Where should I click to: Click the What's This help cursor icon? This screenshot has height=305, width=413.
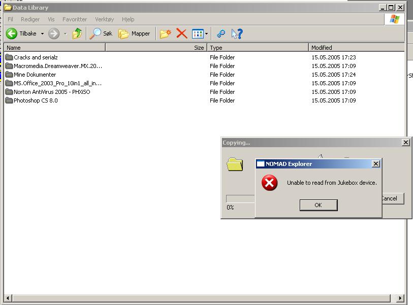[237, 33]
